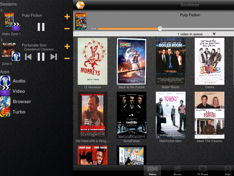
Task: Expand the video queue chevron
Action: [x=214, y=34]
